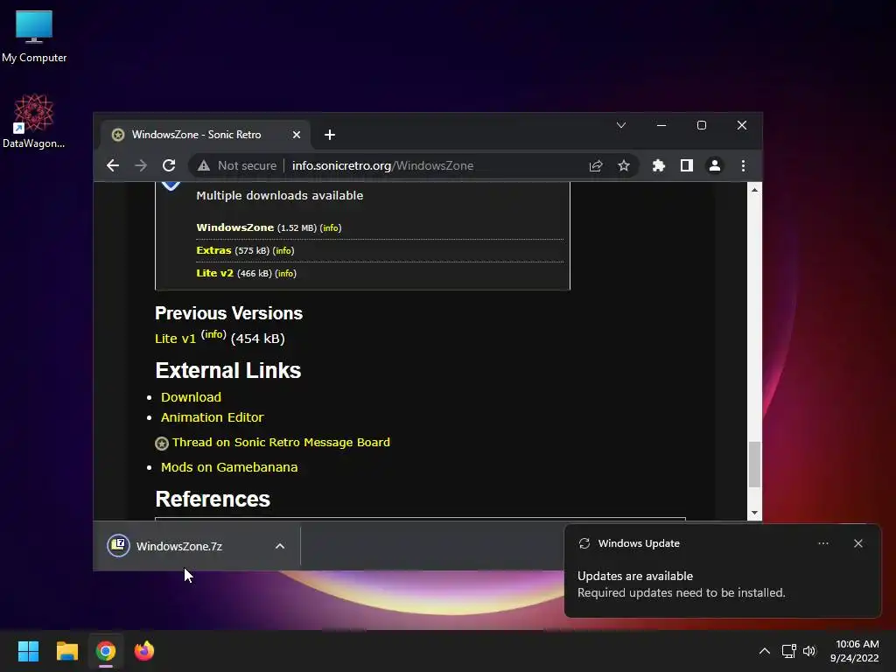Image resolution: width=896 pixels, height=672 pixels.
Task: Click the Updates are available notification text
Action: tap(635, 576)
